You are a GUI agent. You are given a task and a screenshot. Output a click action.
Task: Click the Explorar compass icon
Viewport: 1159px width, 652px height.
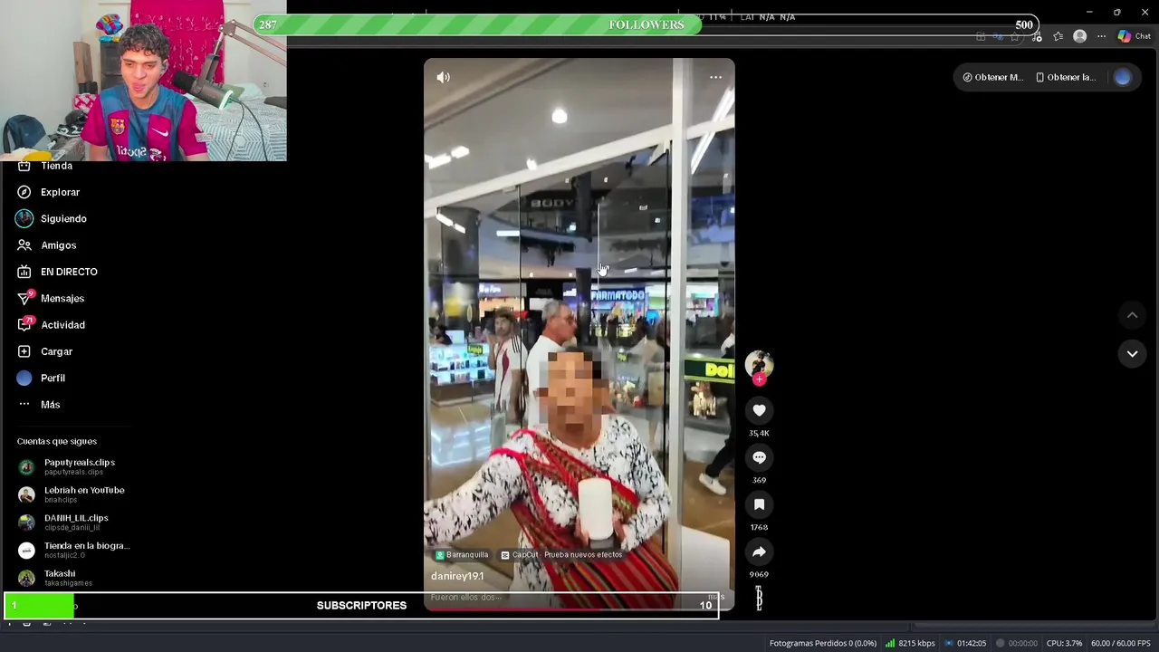click(24, 192)
